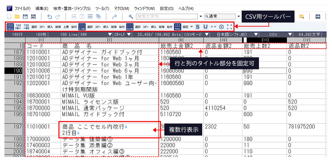Click the CLMN column mode icon
The width and height of the screenshot is (332, 163).
[x=129, y=27]
